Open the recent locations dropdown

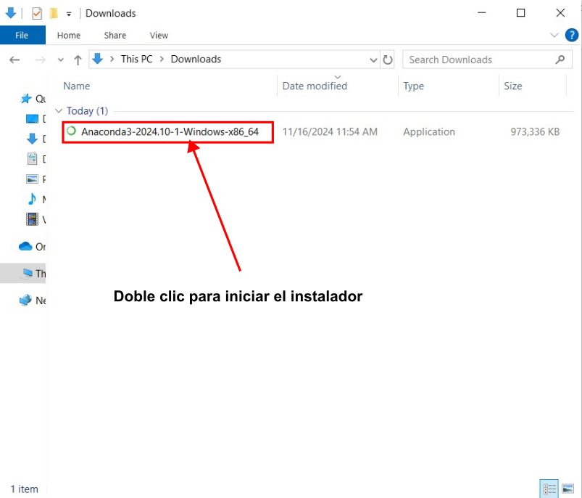60,60
